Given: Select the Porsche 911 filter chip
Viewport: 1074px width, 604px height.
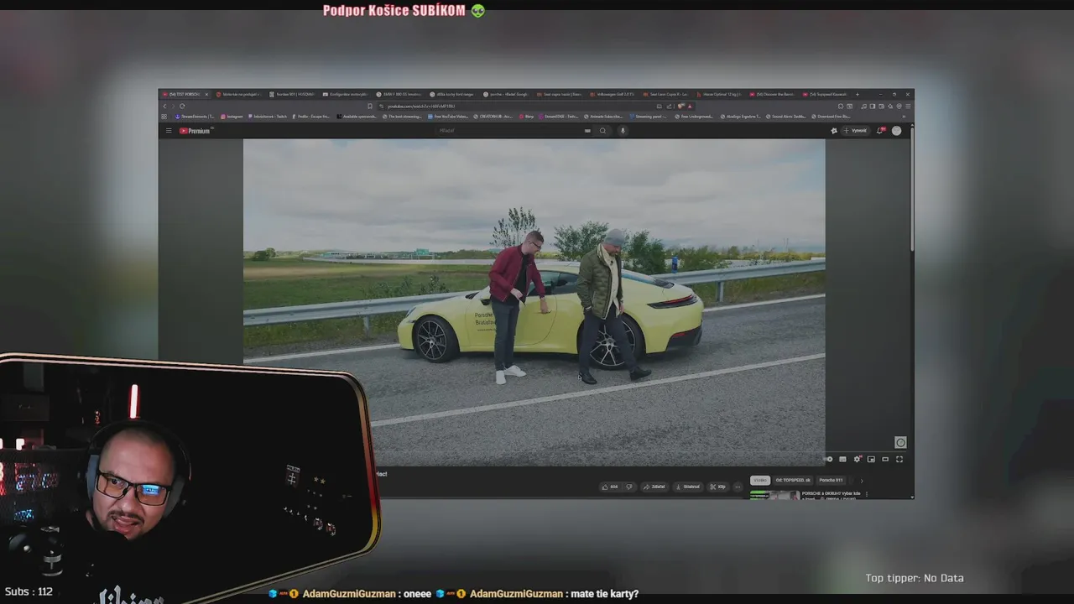Looking at the screenshot, I should tap(831, 481).
